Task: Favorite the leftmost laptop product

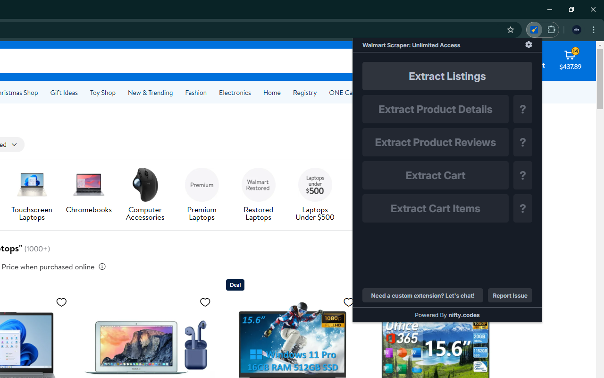Action: pos(61,302)
